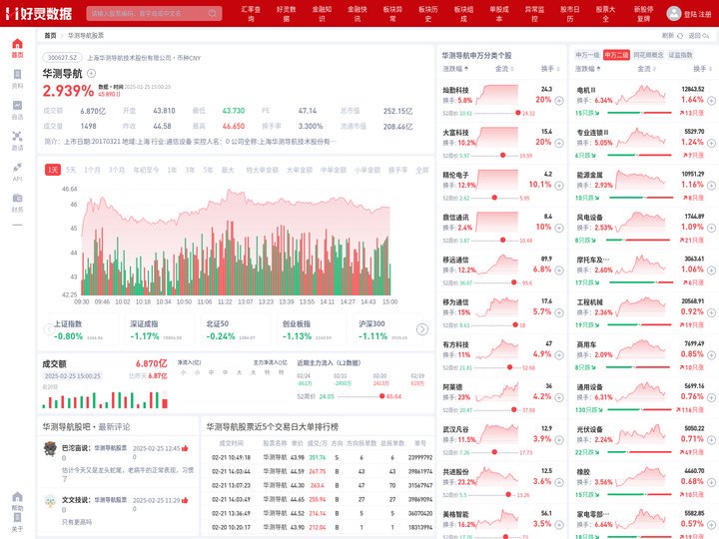Switch chart to 换手率
Image resolution: width=719 pixels, height=539 pixels.
click(x=398, y=170)
